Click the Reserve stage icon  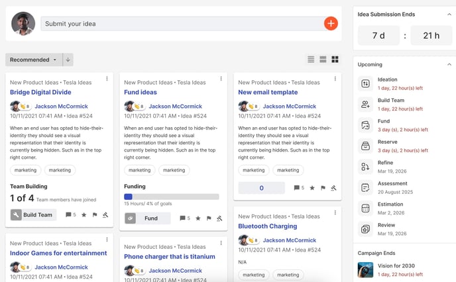(x=365, y=146)
